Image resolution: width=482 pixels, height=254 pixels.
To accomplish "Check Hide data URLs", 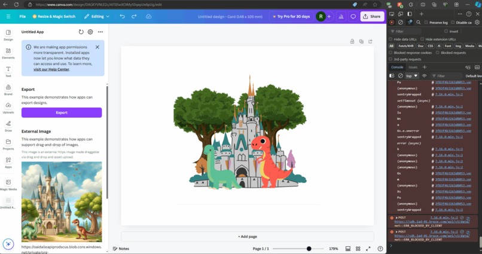I will coord(391,39).
